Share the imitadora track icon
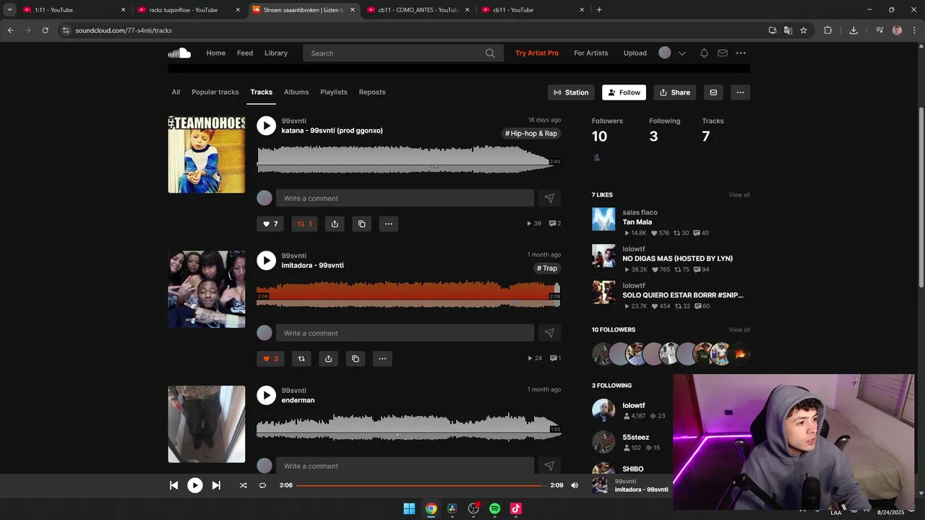925x520 pixels. 328,358
